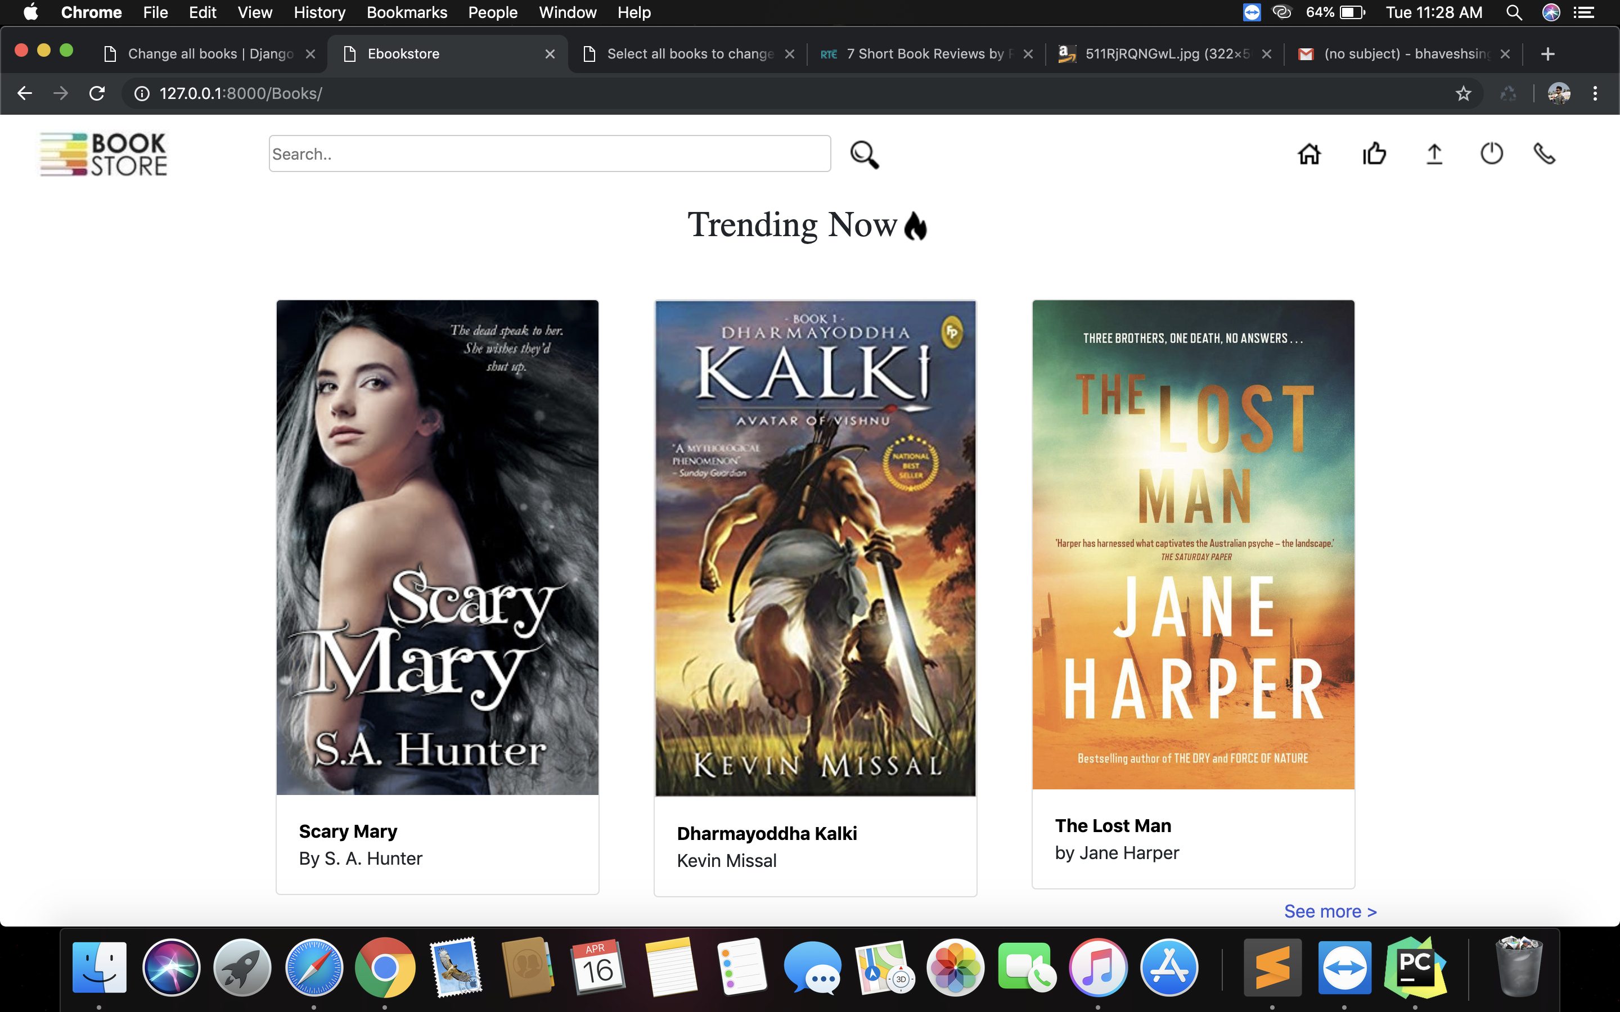The height and width of the screenshot is (1012, 1620).
Task: Click the thumbs-up likes icon
Action: click(x=1374, y=154)
